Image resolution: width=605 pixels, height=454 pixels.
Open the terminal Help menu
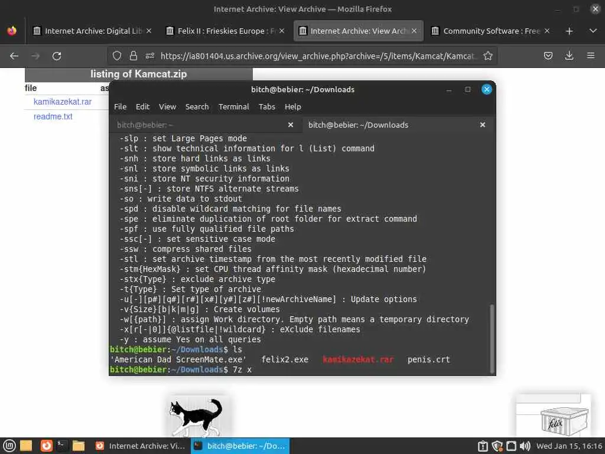pos(292,106)
